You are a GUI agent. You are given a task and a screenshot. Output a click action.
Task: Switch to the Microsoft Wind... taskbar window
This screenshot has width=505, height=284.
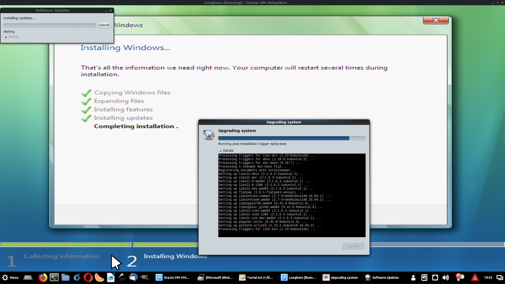tap(215, 277)
